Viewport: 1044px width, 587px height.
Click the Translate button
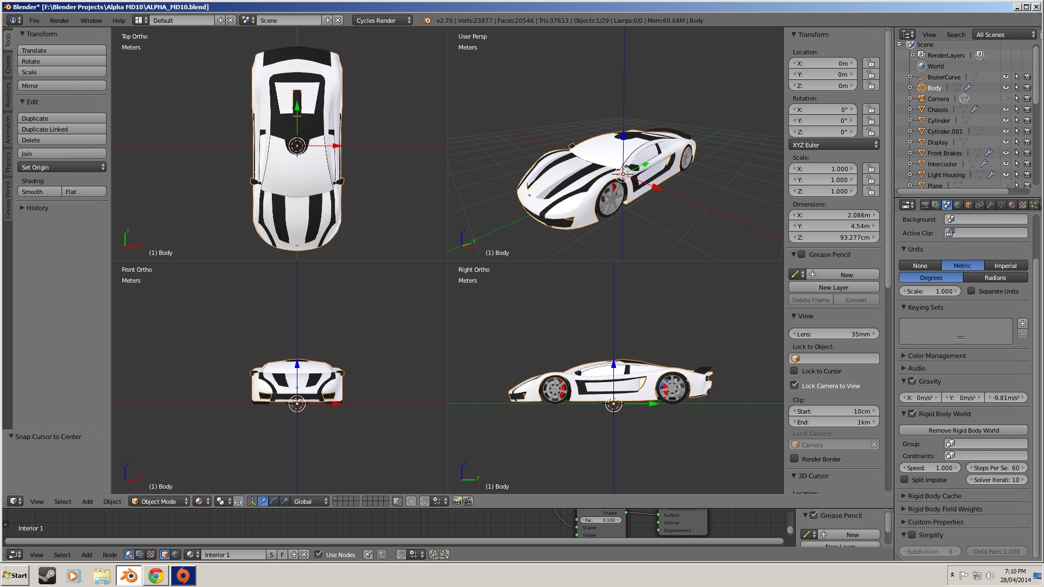62,50
